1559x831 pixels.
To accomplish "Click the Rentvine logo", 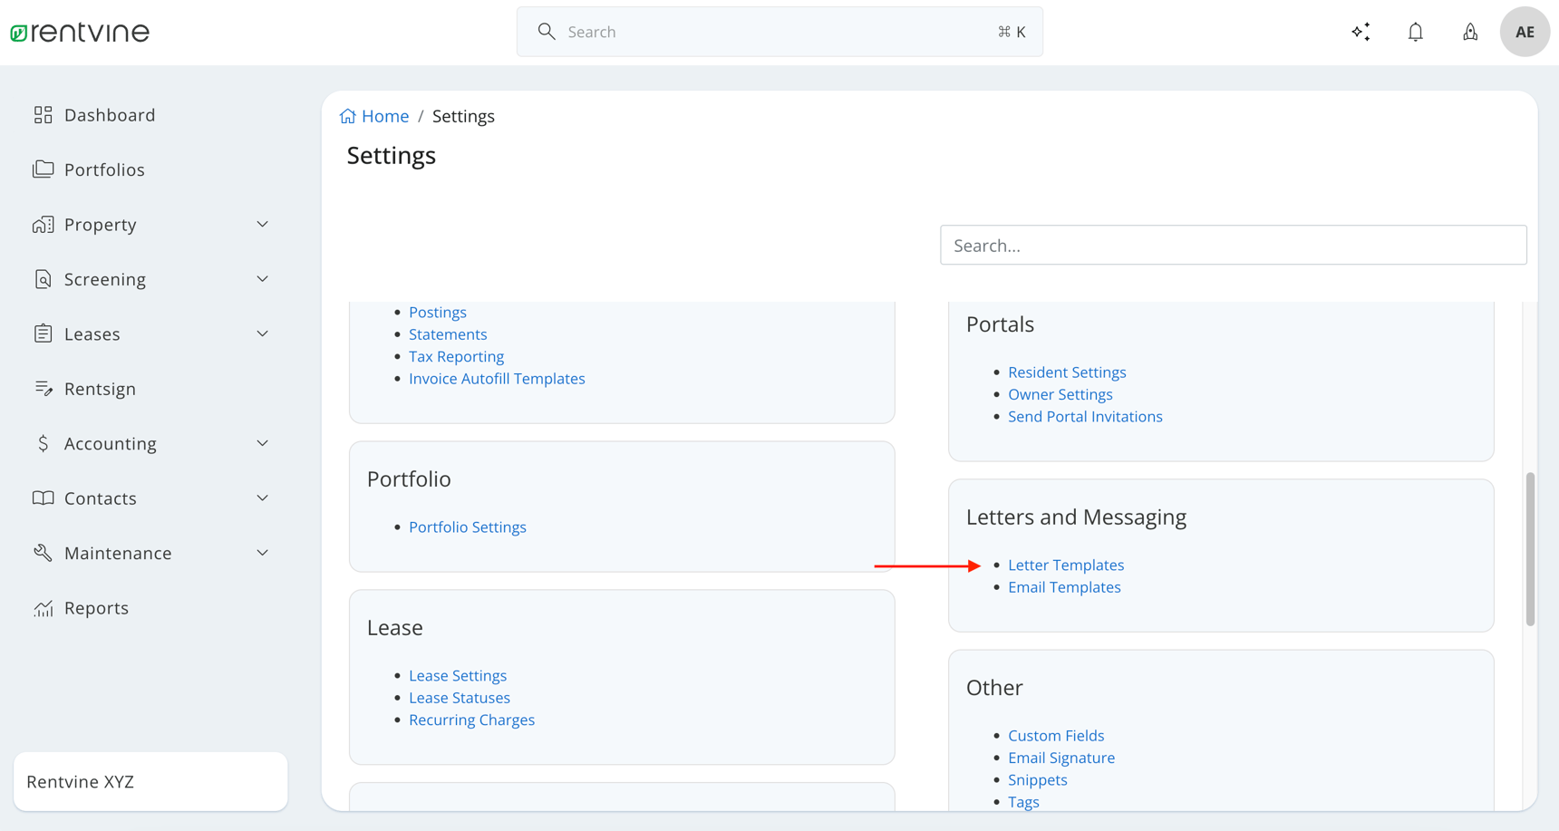I will (x=80, y=33).
